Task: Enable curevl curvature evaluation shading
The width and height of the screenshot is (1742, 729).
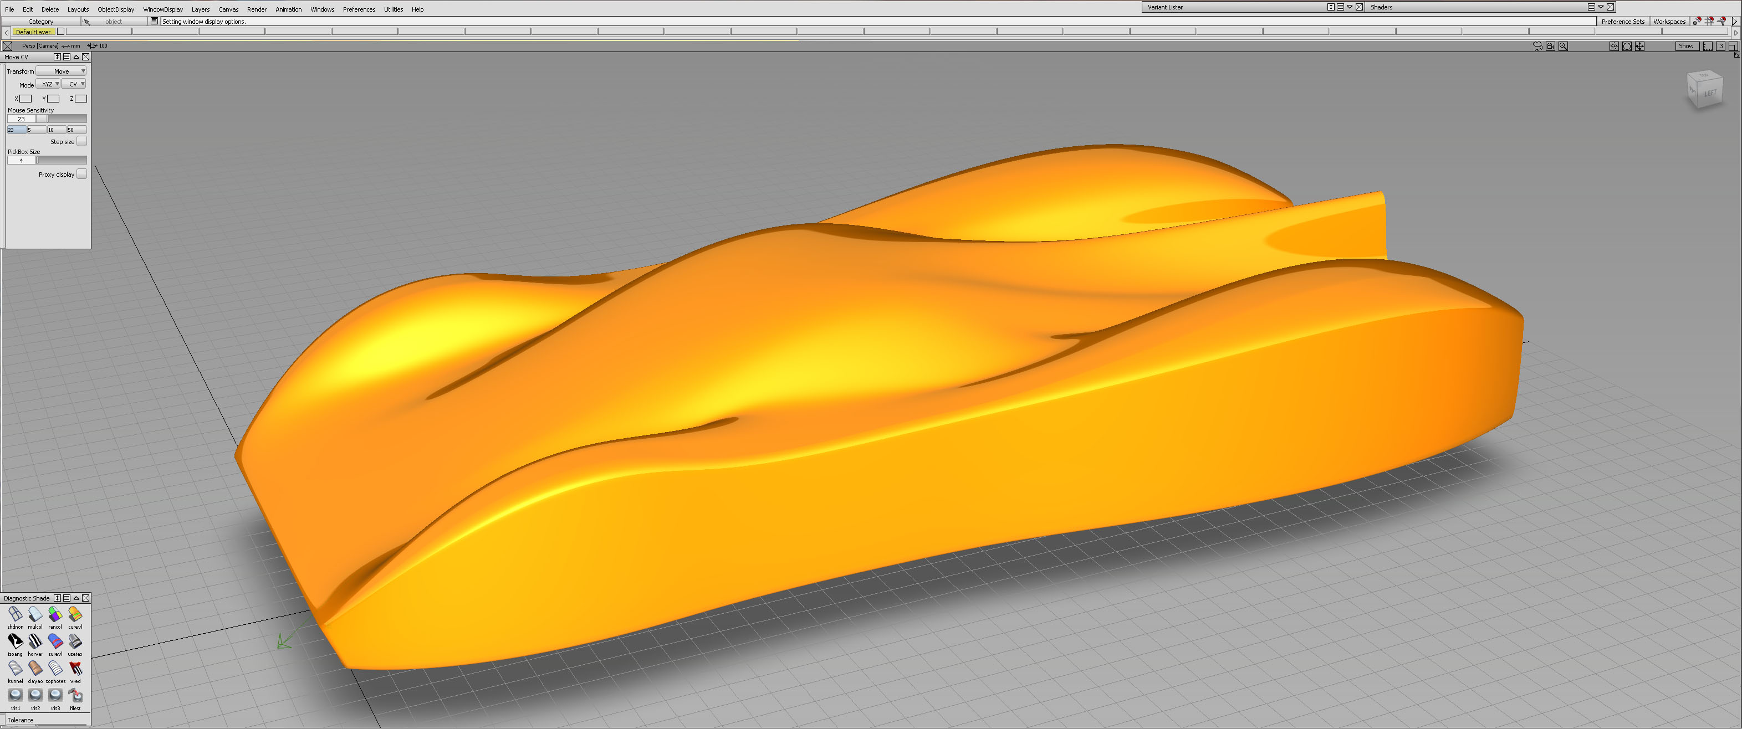Action: (x=75, y=614)
